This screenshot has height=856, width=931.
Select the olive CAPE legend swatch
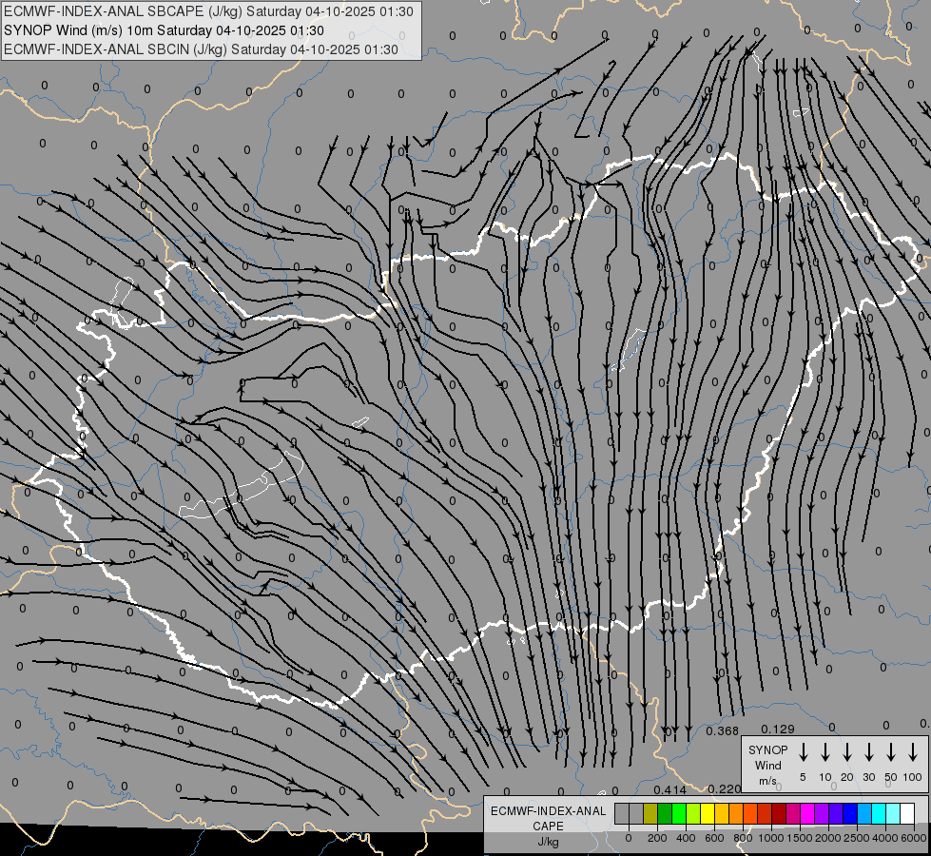650,813
